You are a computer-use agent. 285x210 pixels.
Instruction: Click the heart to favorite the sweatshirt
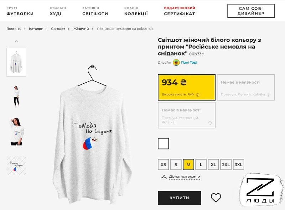coord(216,197)
